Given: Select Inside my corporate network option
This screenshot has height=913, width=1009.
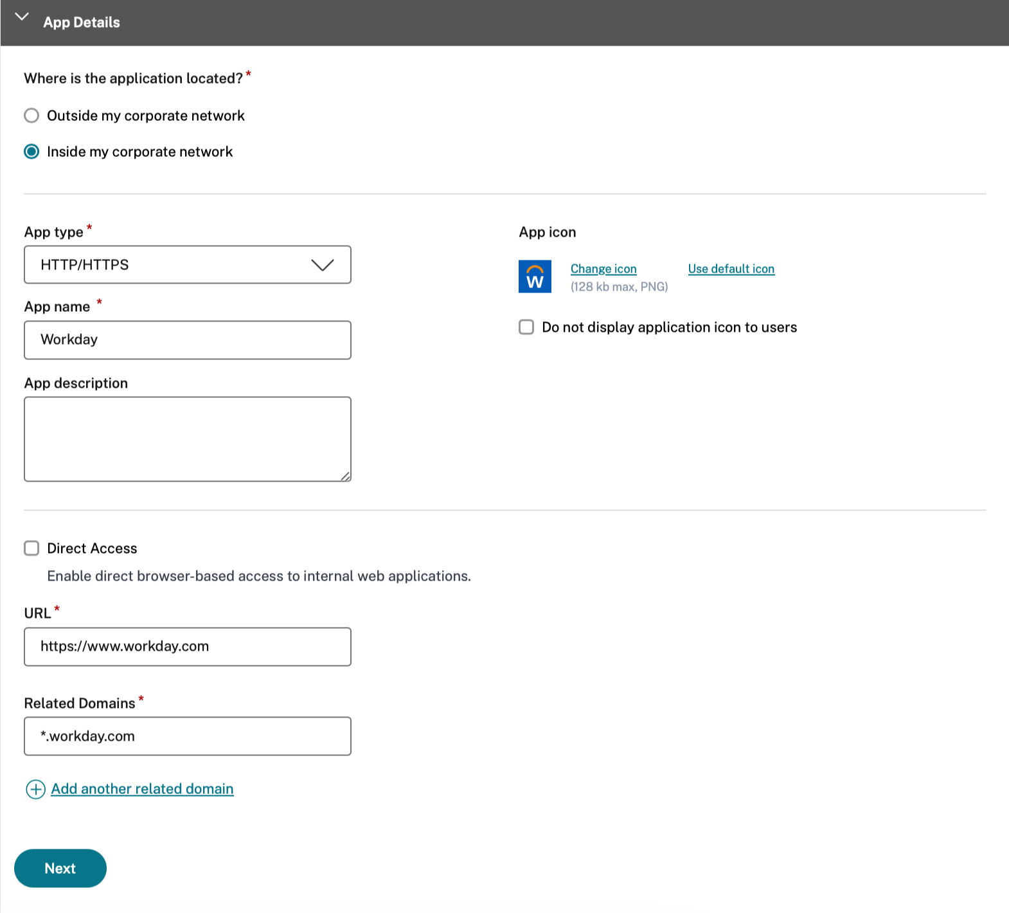Looking at the screenshot, I should 31,152.
